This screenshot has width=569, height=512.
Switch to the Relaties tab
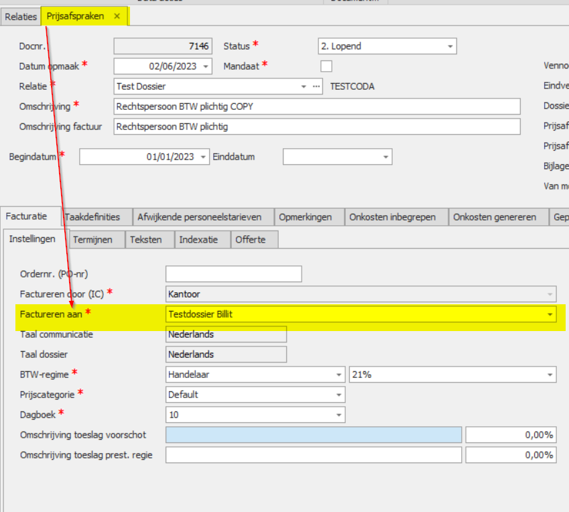[x=21, y=16]
